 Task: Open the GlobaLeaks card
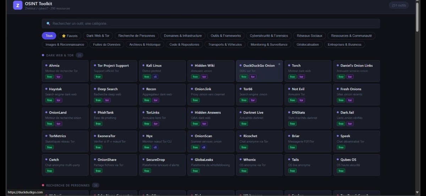click(x=211, y=165)
